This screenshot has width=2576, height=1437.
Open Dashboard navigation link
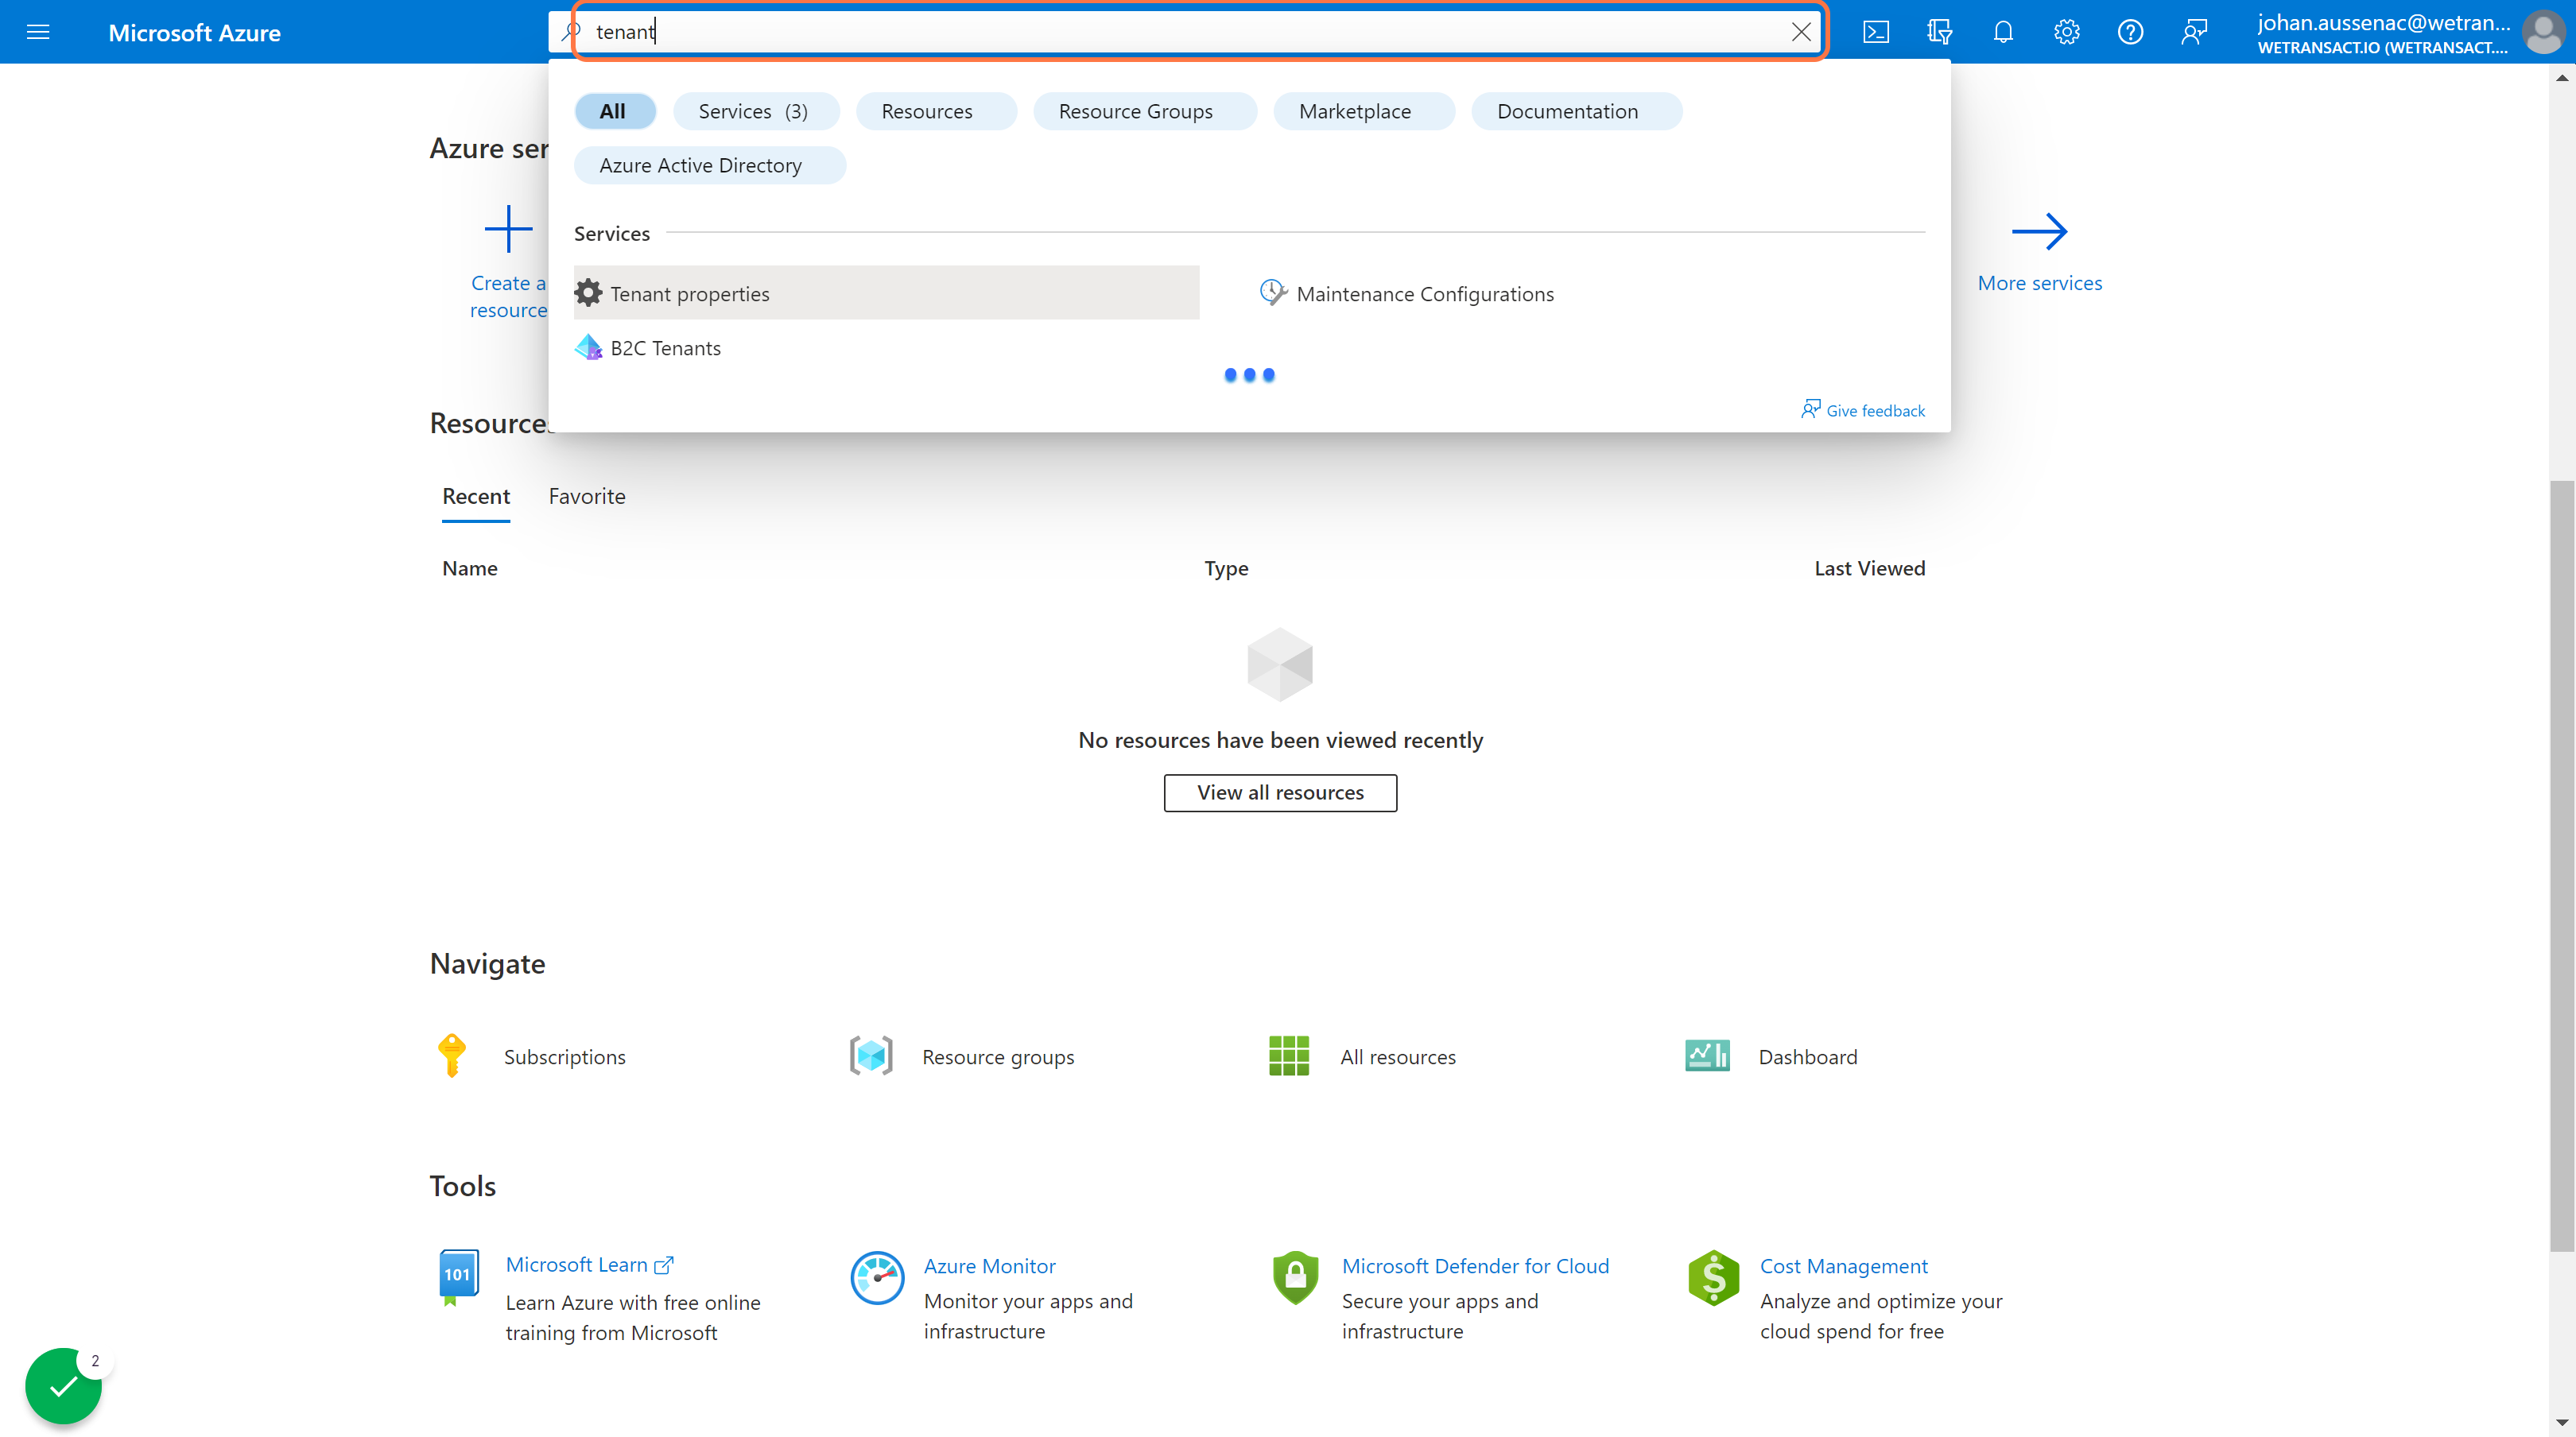(x=1808, y=1057)
